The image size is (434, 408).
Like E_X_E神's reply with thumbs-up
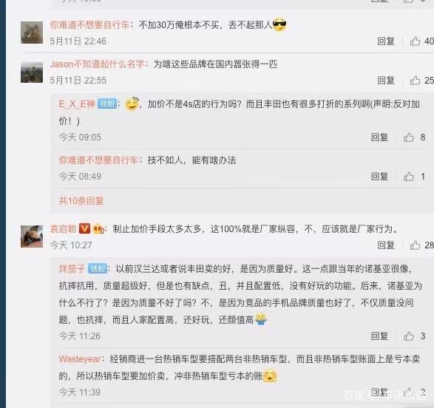(x=409, y=137)
